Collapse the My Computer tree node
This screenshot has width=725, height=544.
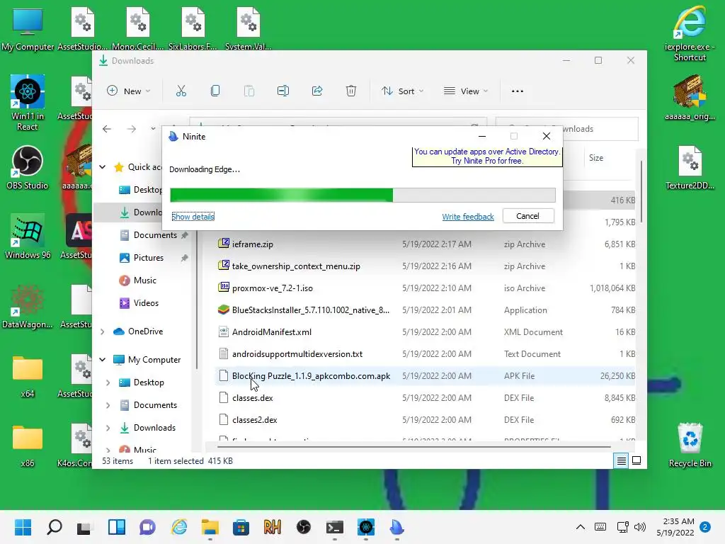point(103,359)
